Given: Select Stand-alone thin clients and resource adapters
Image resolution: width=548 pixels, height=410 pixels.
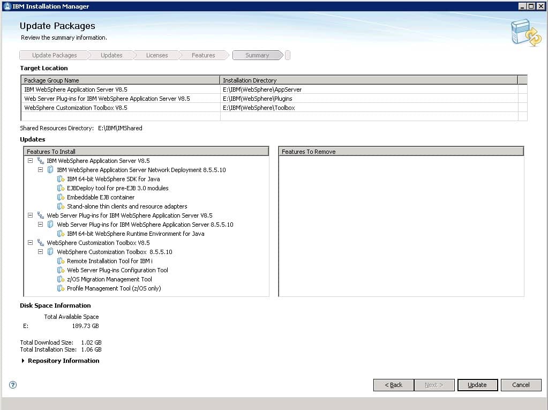Looking at the screenshot, I should [127, 206].
